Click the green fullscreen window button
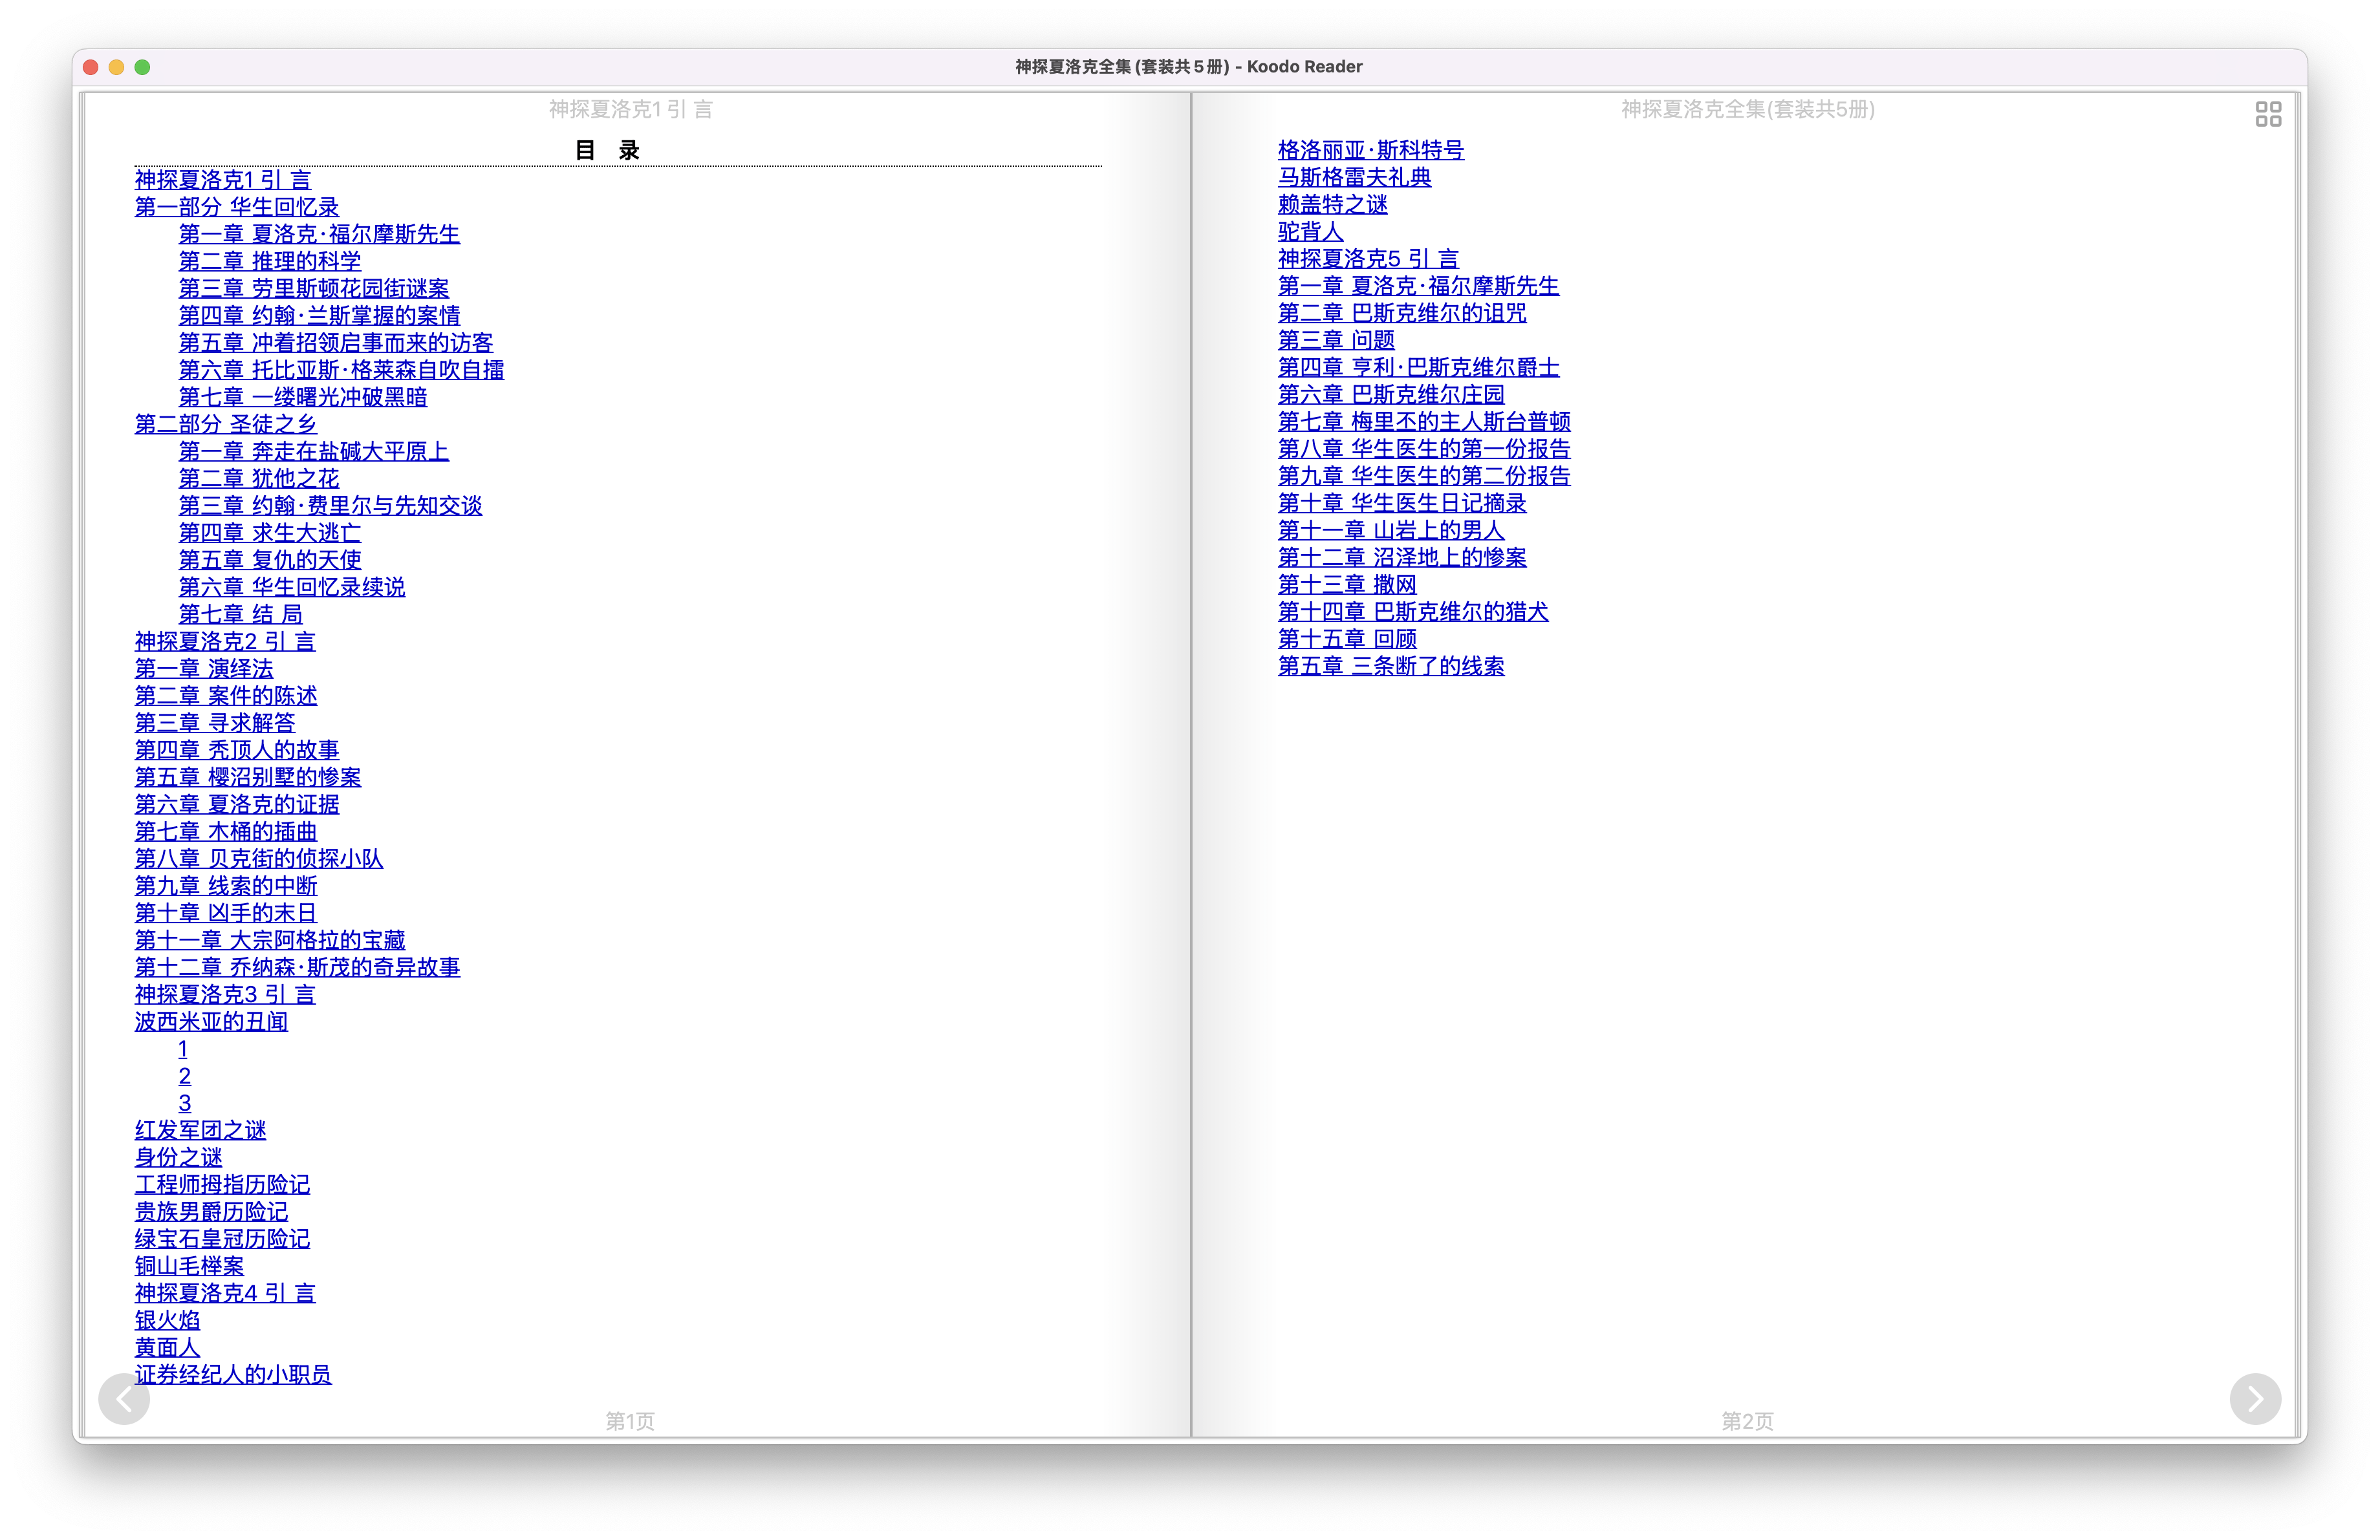2380x1540 pixels. tap(142, 67)
